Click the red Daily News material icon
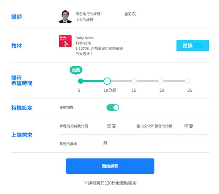 tap(65, 41)
